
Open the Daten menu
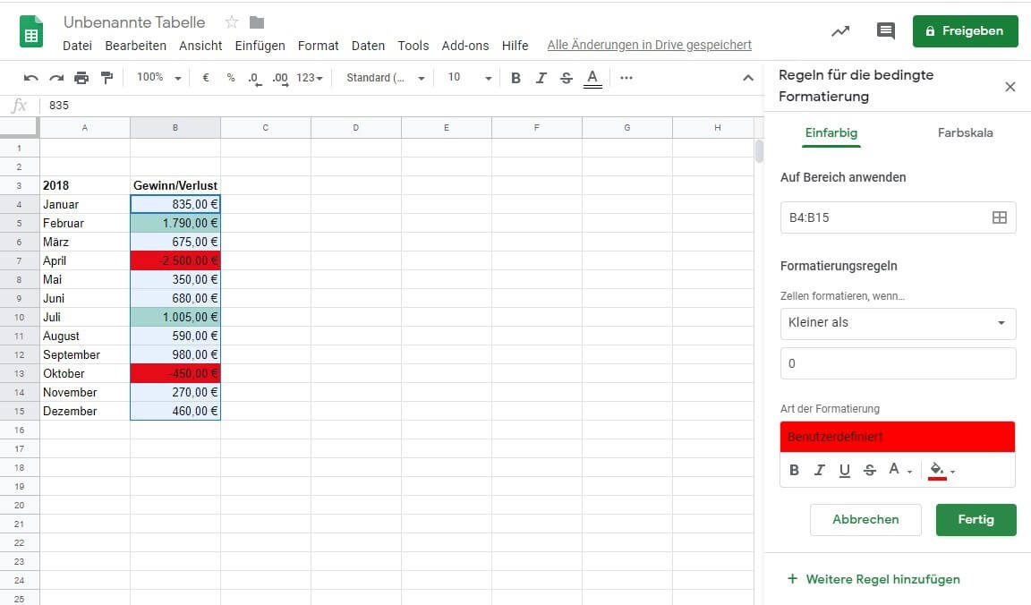pos(368,46)
